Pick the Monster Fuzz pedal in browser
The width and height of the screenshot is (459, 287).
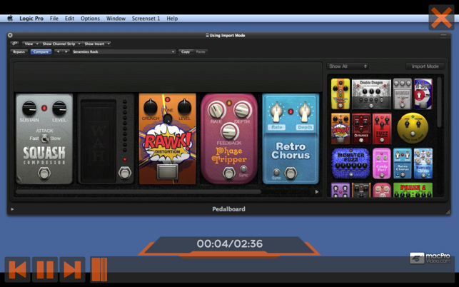(x=350, y=163)
